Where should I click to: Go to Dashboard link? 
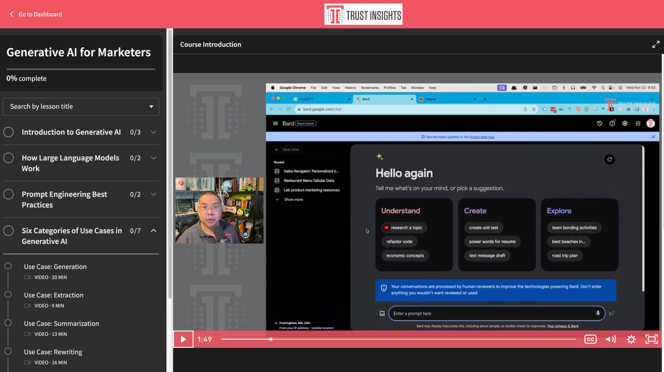pyautogui.click(x=35, y=14)
